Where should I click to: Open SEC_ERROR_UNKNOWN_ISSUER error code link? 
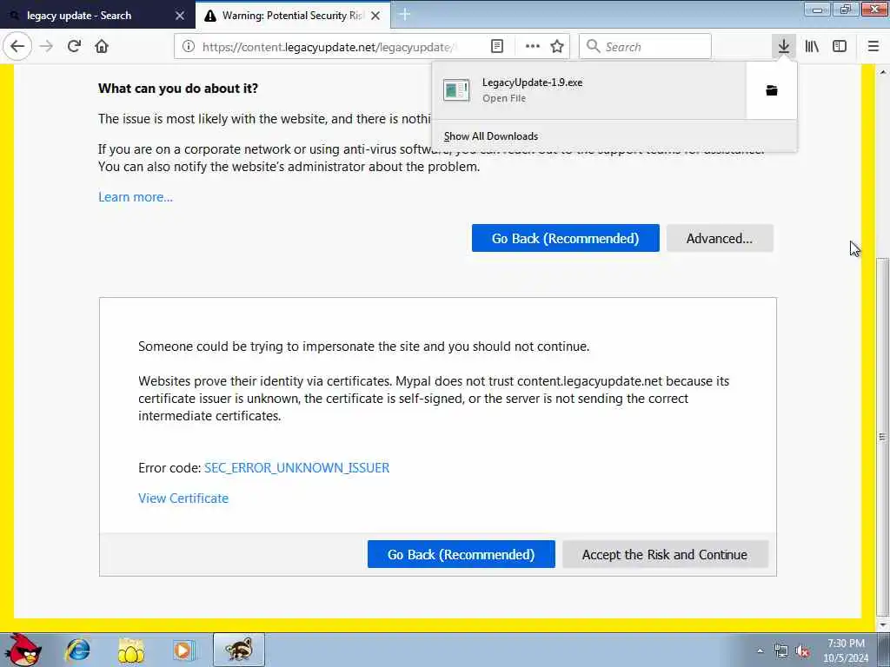tap(297, 468)
